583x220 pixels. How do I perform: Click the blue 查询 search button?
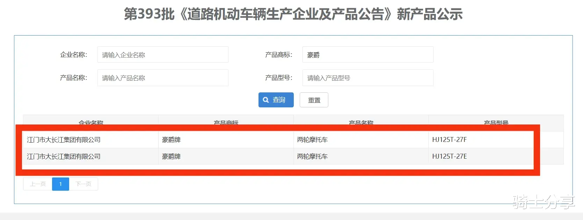point(276,100)
